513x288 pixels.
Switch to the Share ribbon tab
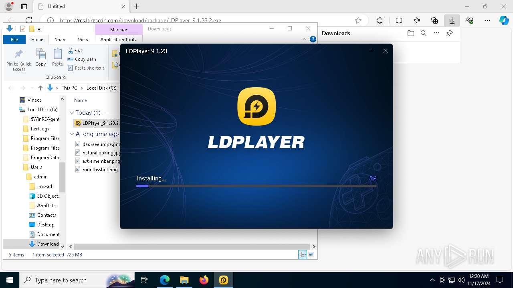[x=61, y=40]
